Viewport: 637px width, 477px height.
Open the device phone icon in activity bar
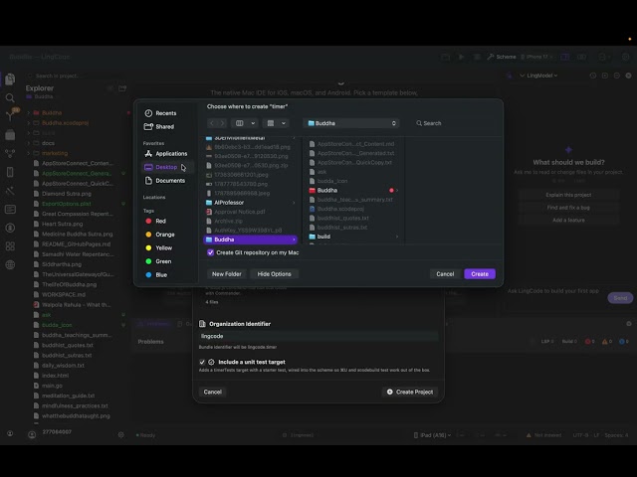10,172
